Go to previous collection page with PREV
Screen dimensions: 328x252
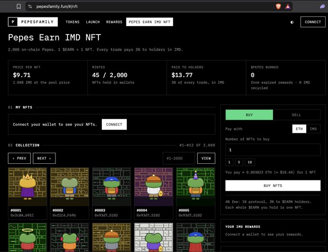pyautogui.click(x=19, y=158)
